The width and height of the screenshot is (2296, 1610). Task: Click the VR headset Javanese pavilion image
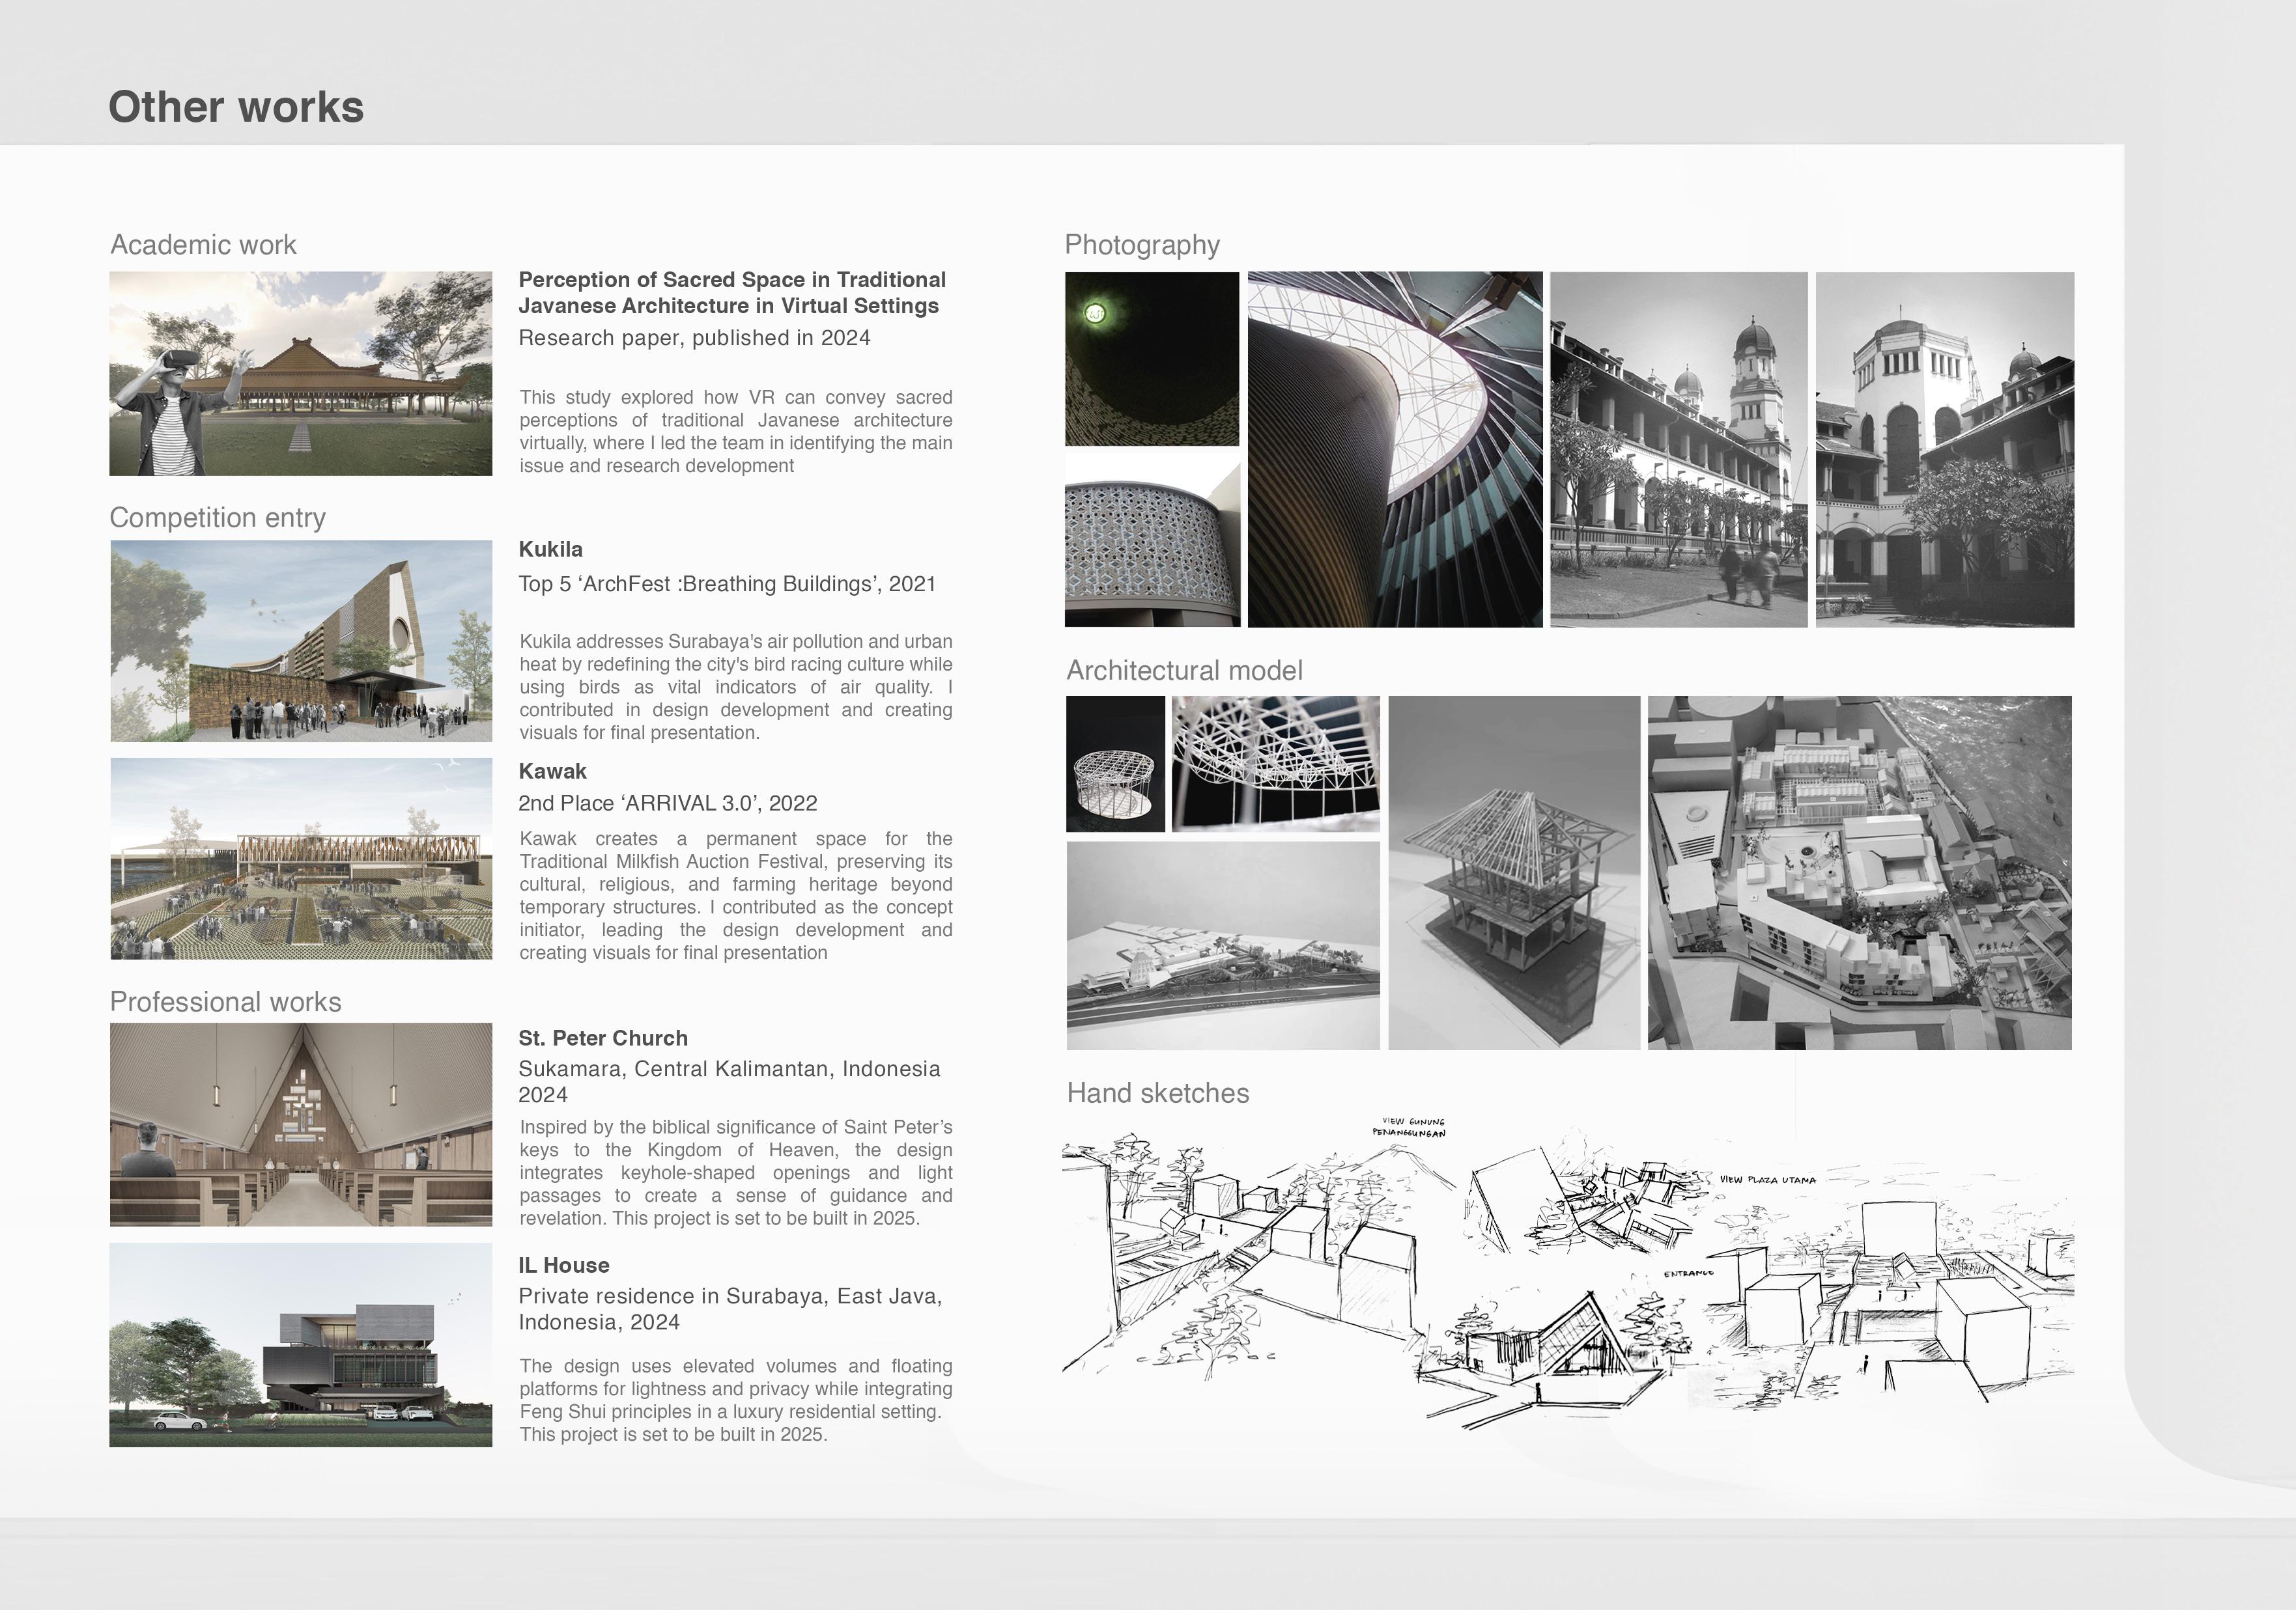300,373
